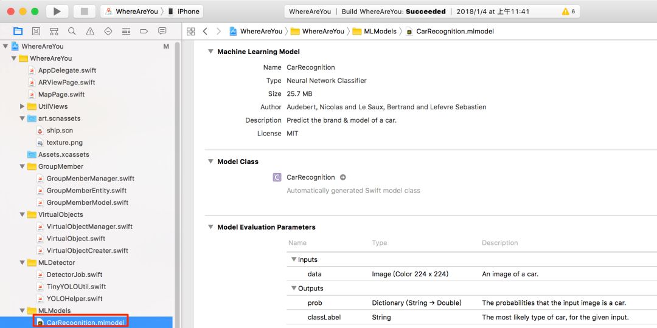Click the related items grid icon
Viewport: 657px width, 328px height.
click(x=190, y=31)
